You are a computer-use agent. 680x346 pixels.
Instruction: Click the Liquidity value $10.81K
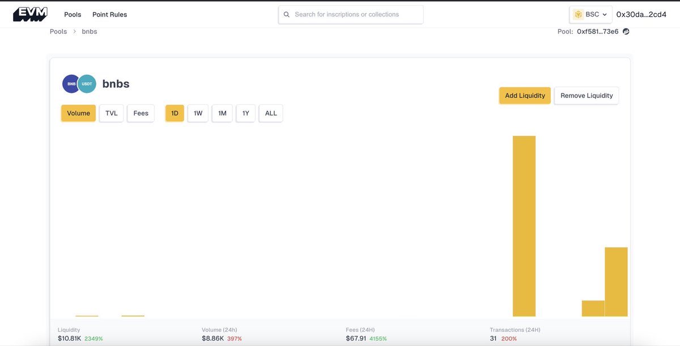click(70, 338)
